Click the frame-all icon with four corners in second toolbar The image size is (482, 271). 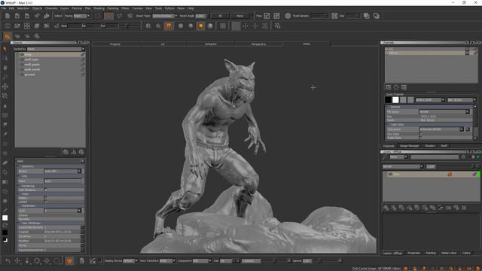(x=27, y=26)
